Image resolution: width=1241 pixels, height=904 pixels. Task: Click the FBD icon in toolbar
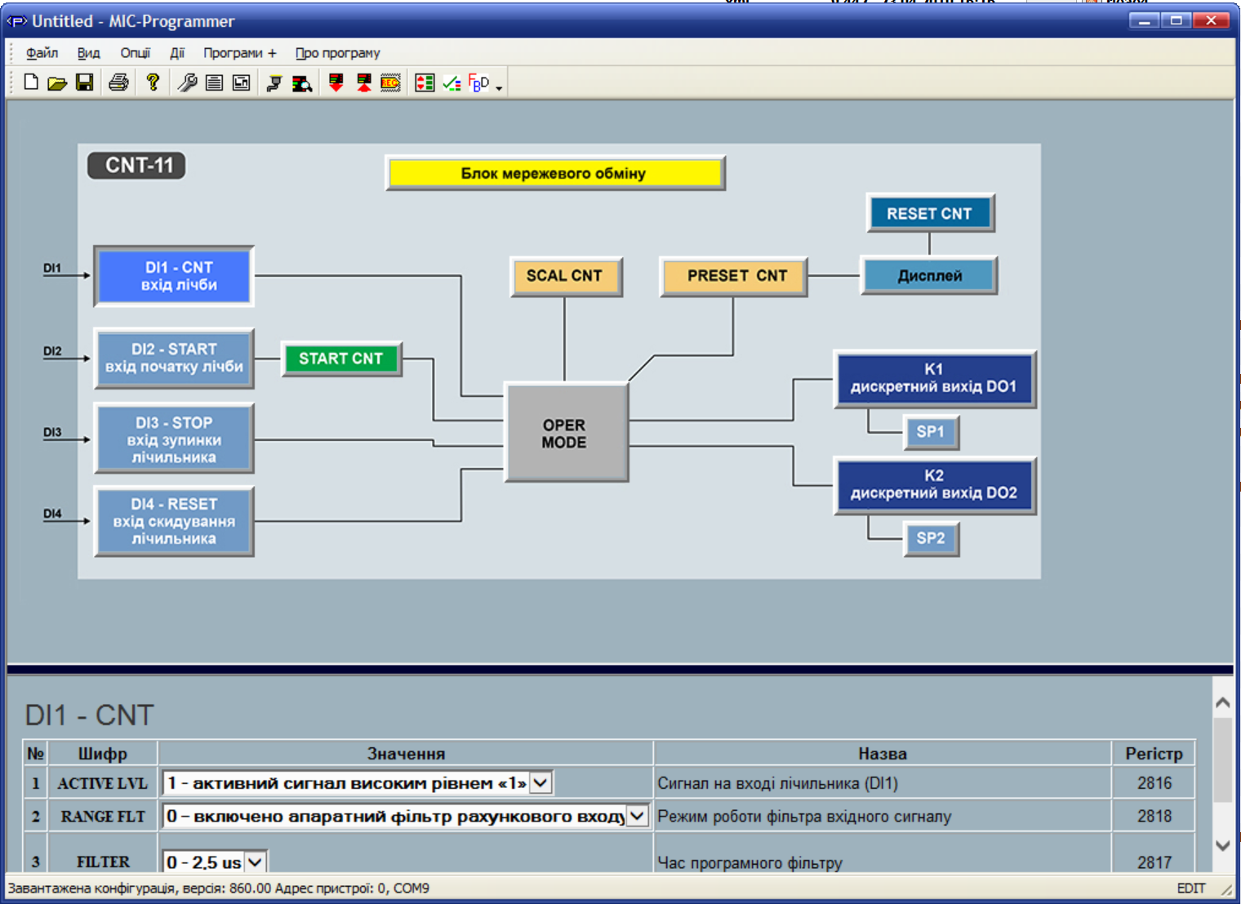[478, 82]
